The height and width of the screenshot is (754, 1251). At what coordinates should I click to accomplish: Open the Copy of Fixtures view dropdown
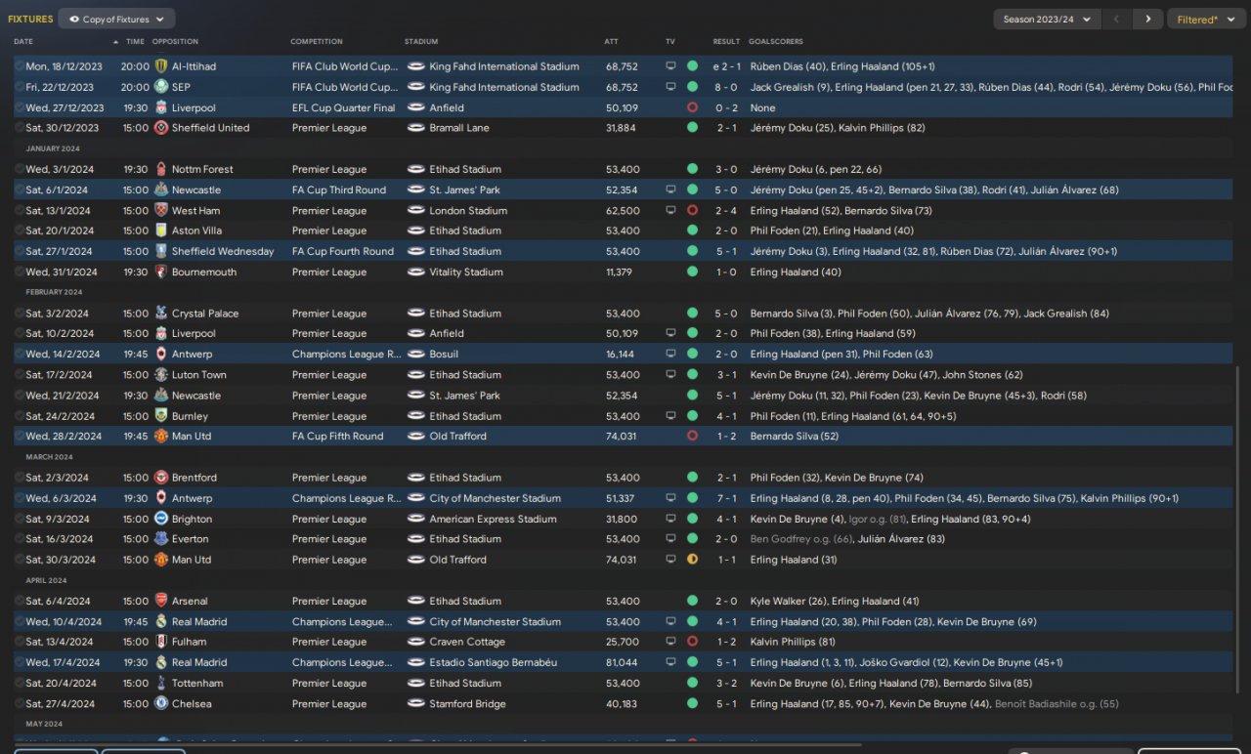116,19
